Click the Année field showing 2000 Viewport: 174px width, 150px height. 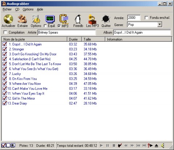pos(134,18)
